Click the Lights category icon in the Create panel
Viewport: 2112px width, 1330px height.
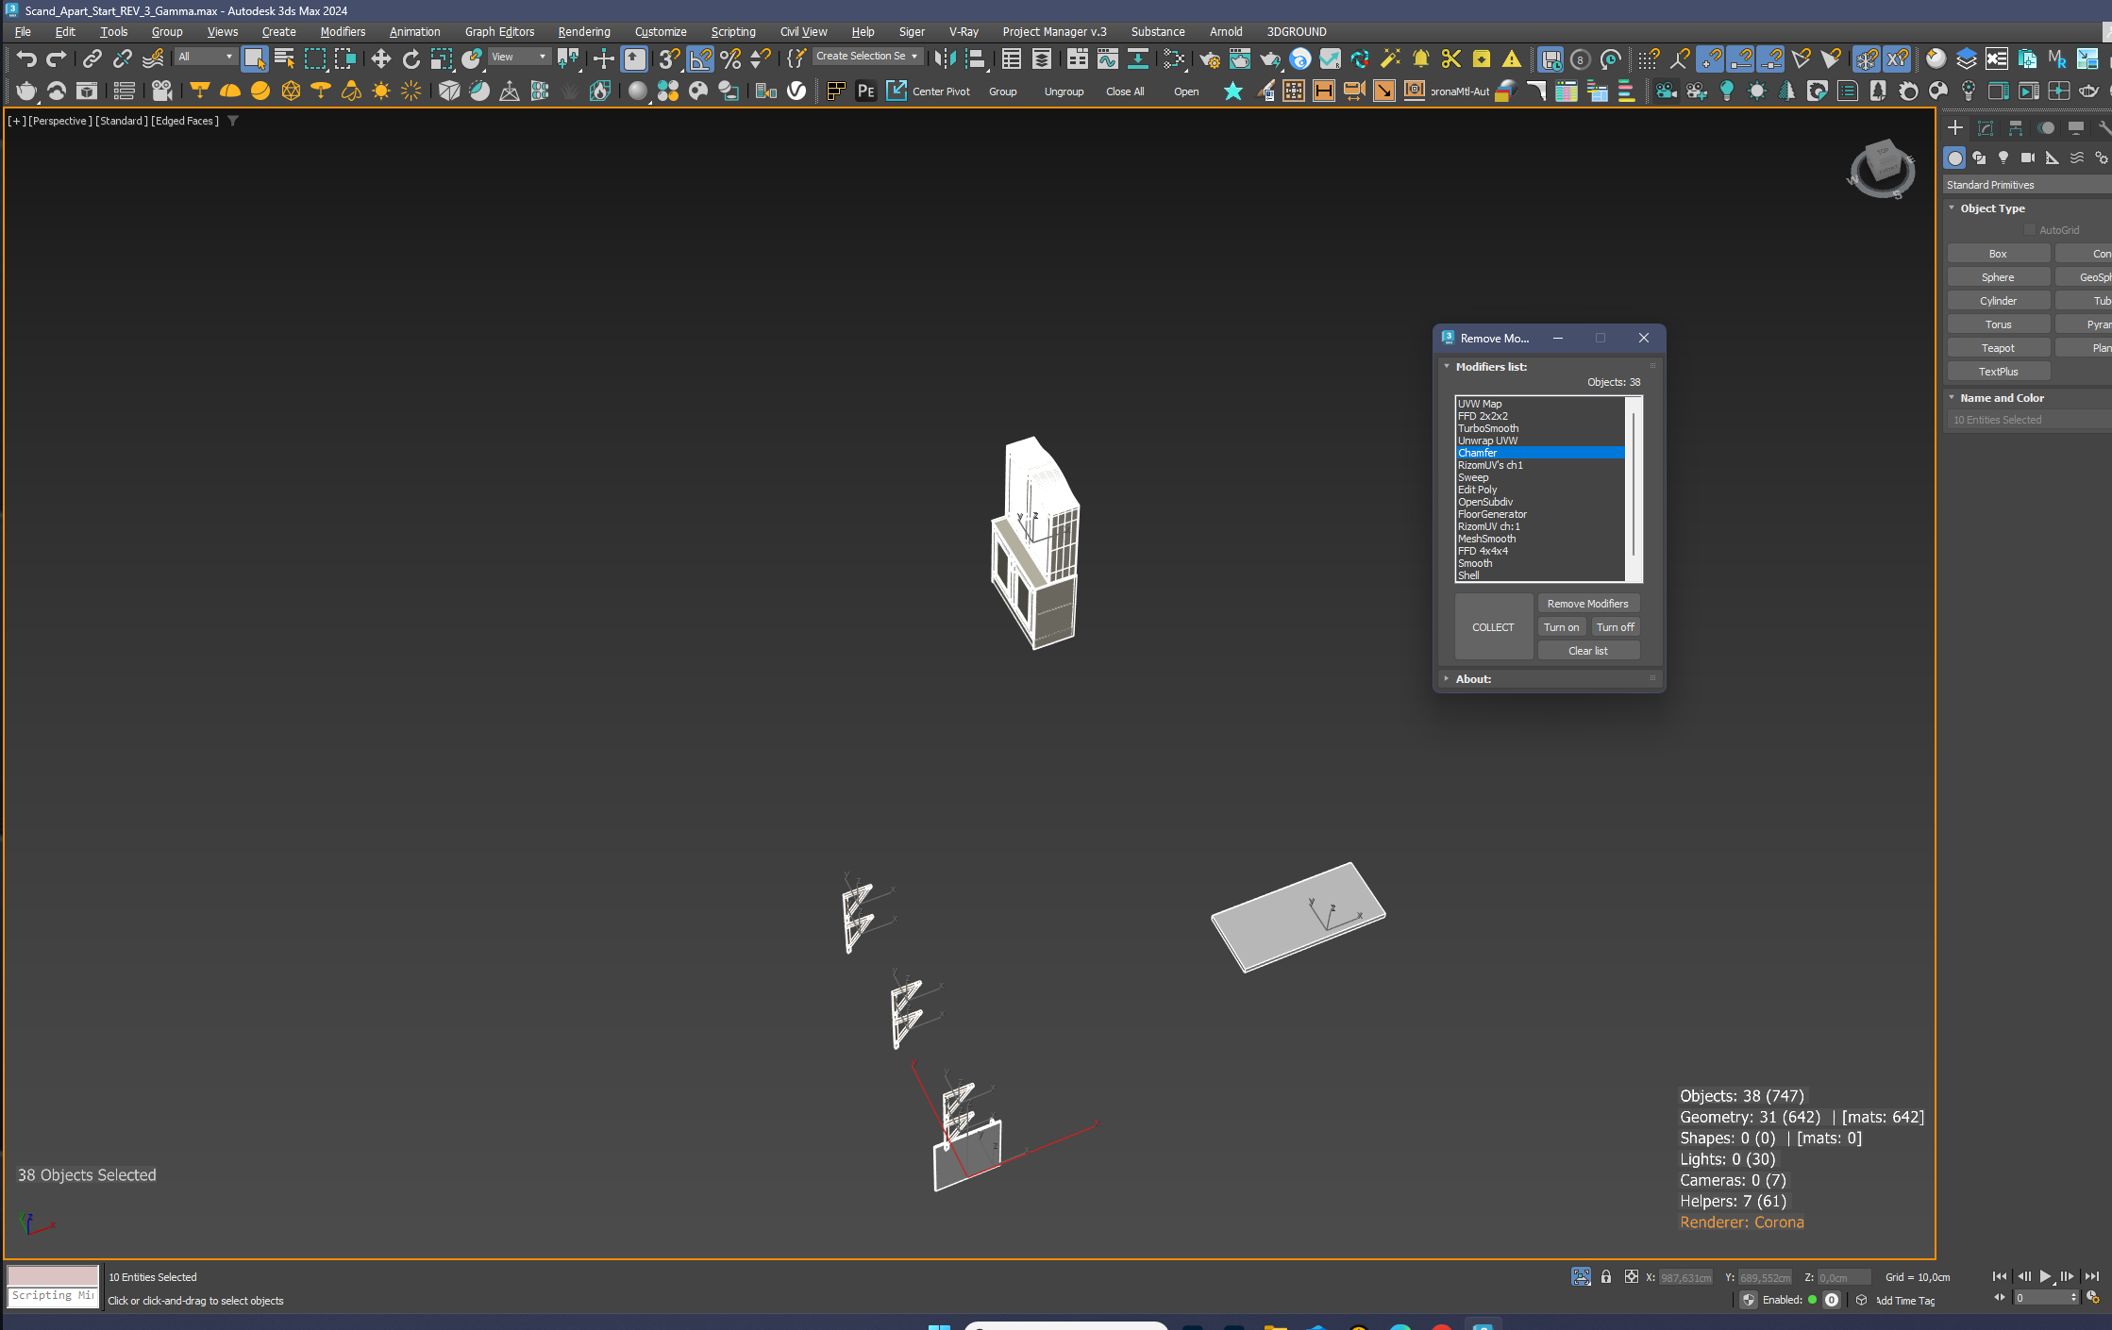coord(2003,158)
